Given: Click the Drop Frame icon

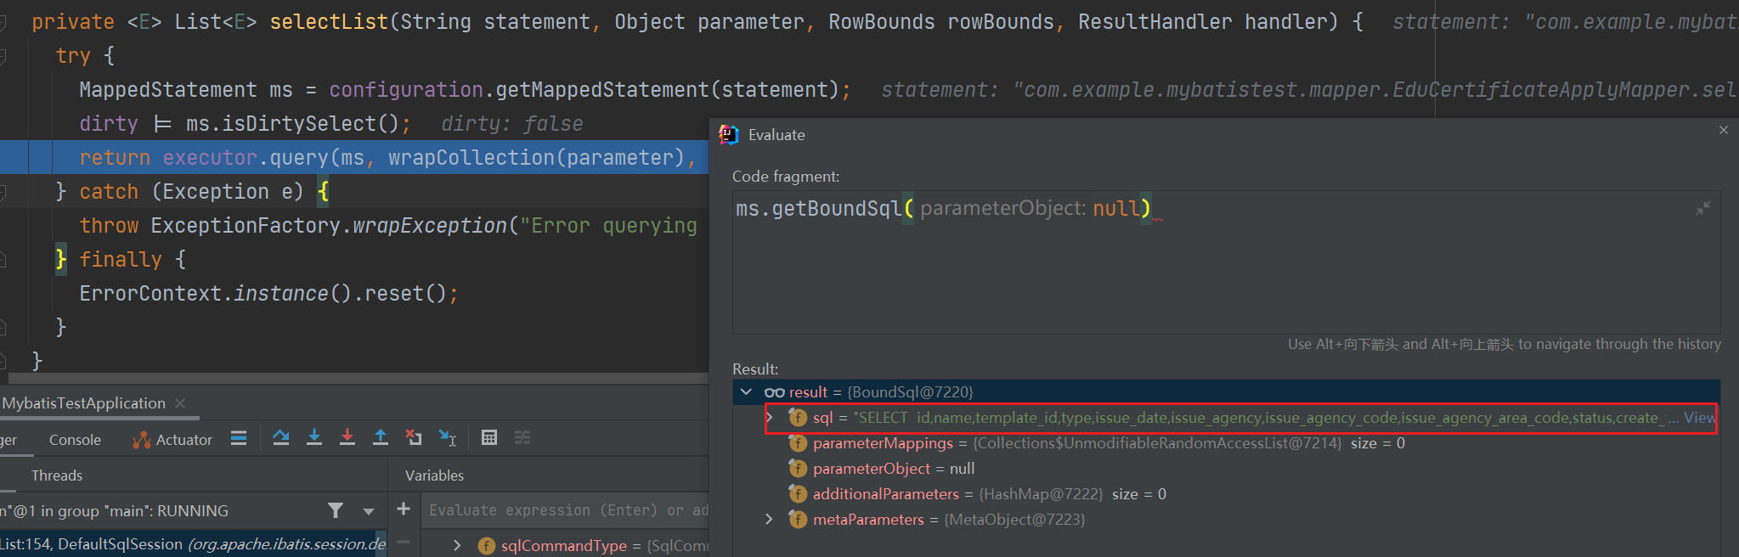Looking at the screenshot, I should [x=414, y=438].
